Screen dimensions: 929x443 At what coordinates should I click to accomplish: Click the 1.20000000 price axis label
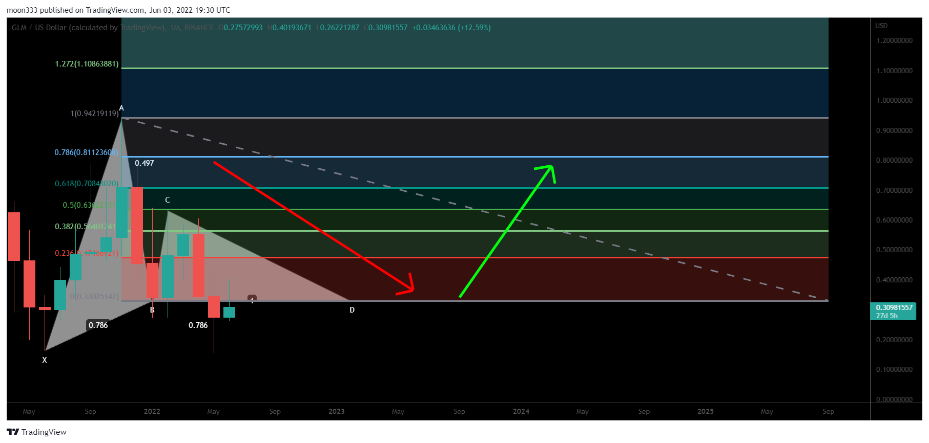(x=895, y=41)
